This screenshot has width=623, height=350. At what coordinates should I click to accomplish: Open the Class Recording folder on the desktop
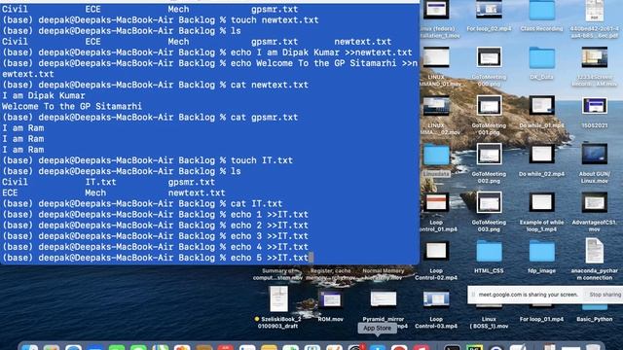click(x=541, y=11)
